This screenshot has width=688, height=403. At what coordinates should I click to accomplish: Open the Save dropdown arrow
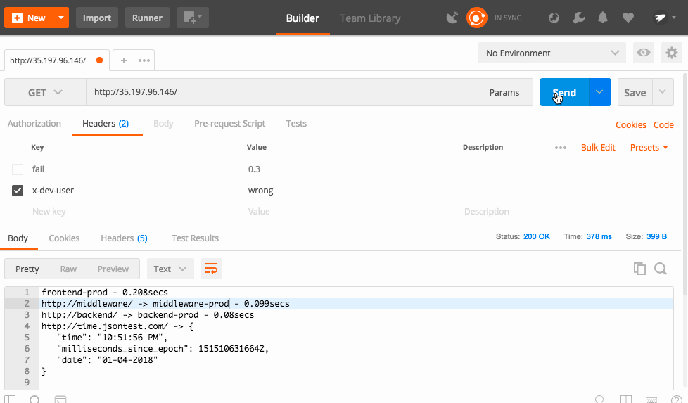(663, 92)
